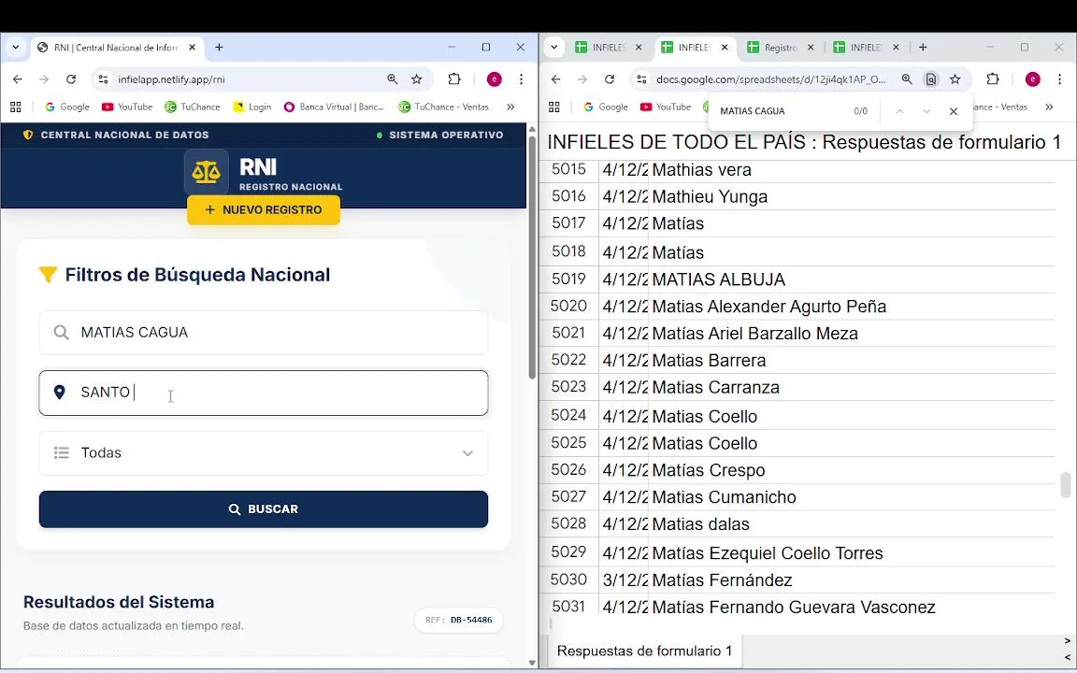Close the RNI Central Nacional tab
This screenshot has height=673, width=1077.
[x=193, y=48]
